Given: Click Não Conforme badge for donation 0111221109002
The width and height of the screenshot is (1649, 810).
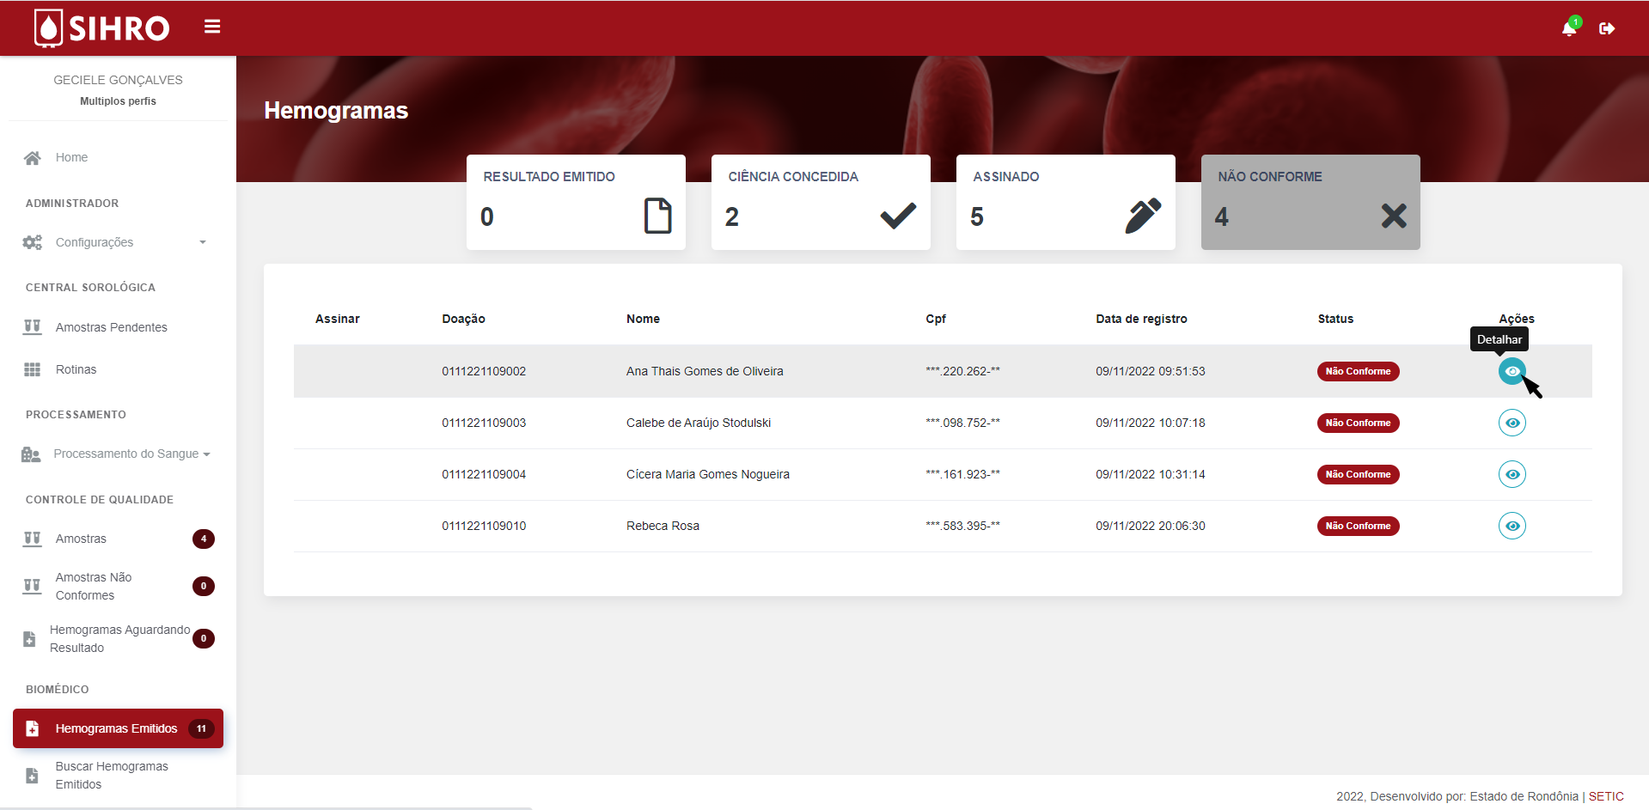Looking at the screenshot, I should coord(1358,371).
